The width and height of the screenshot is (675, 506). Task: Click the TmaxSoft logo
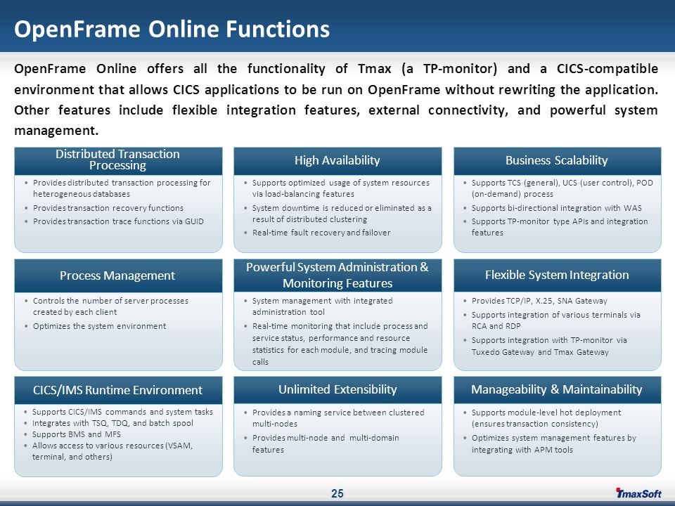[x=638, y=493]
